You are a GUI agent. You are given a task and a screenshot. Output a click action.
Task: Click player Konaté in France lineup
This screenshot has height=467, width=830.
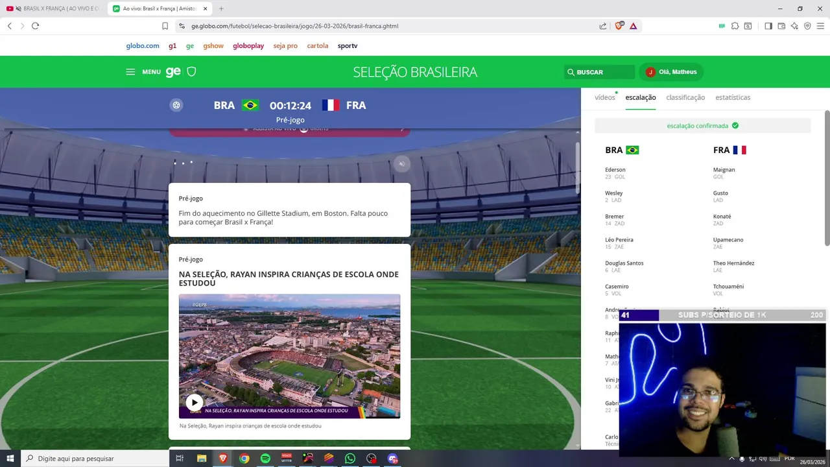722,217
